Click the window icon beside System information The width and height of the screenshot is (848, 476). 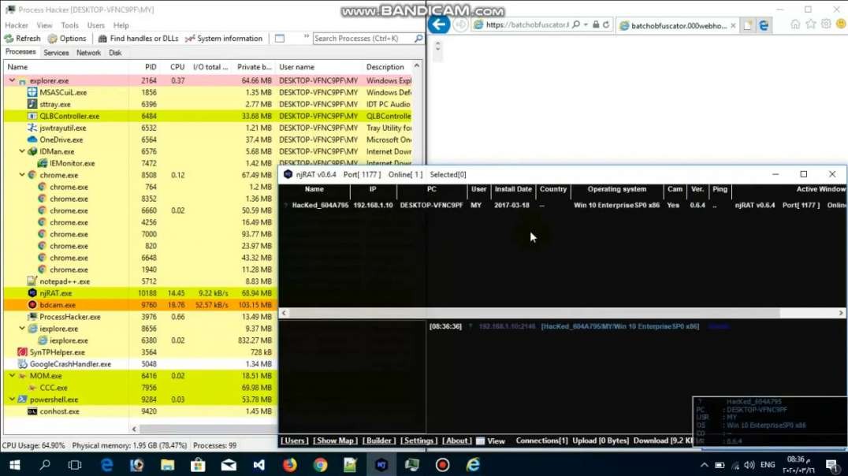280,39
